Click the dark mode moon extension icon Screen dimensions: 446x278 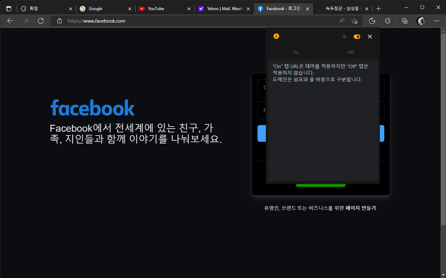[x=372, y=21]
